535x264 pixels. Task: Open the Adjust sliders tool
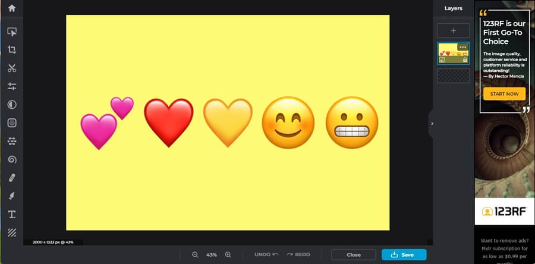click(x=12, y=86)
